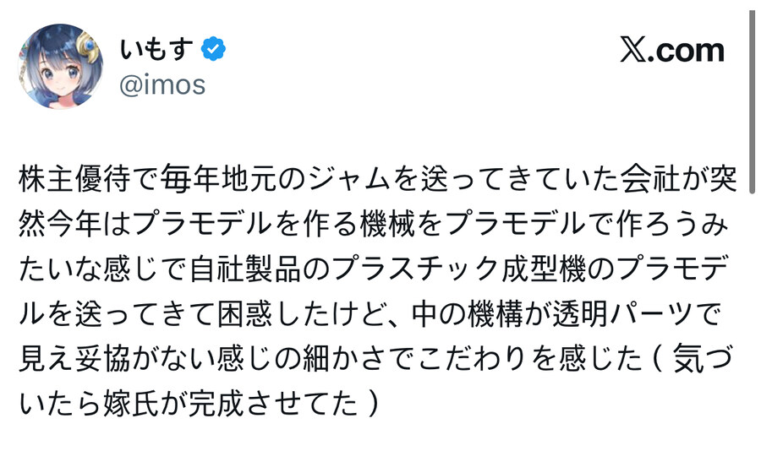Click the X logo icon
Image resolution: width=761 pixels, height=451 pixels.
(633, 51)
